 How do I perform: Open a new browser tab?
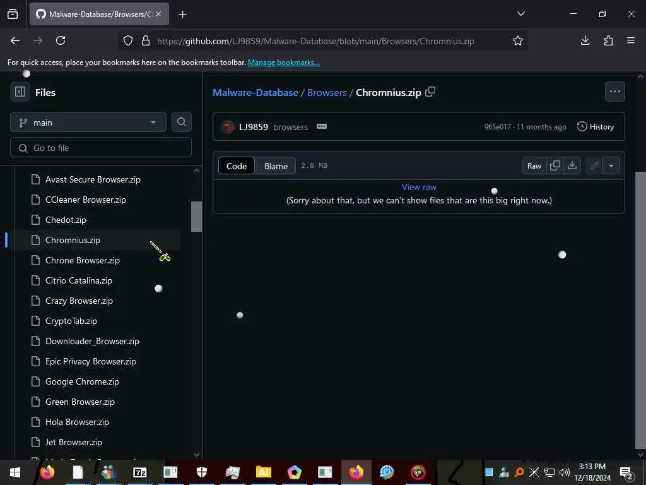(x=182, y=15)
